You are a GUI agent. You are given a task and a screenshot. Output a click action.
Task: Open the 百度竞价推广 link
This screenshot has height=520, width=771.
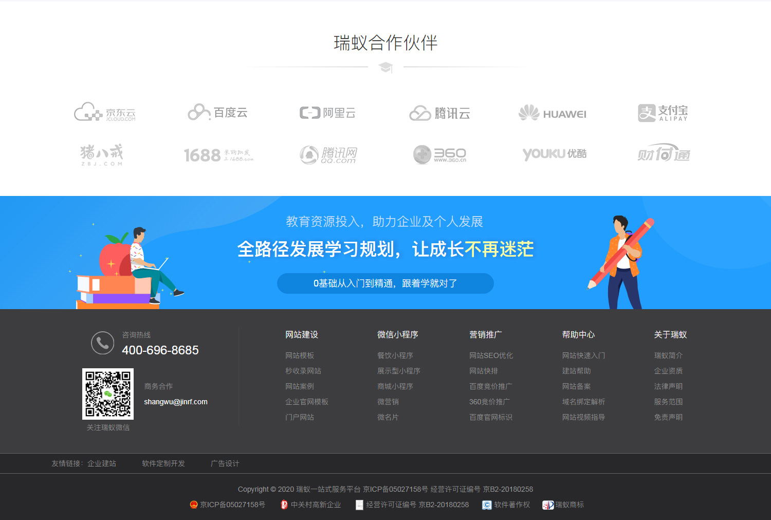(x=491, y=386)
